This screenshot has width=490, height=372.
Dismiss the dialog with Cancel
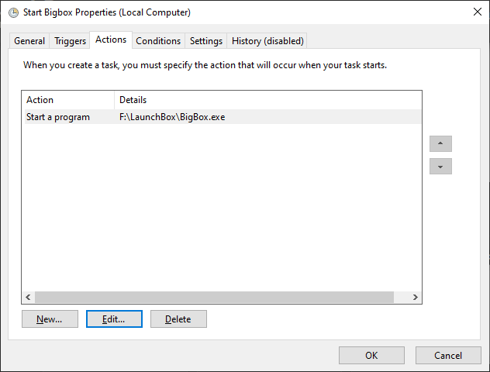point(448,355)
